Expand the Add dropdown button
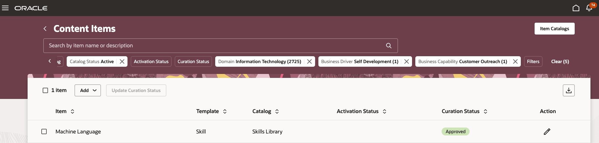This screenshot has width=599, height=143. point(88,90)
